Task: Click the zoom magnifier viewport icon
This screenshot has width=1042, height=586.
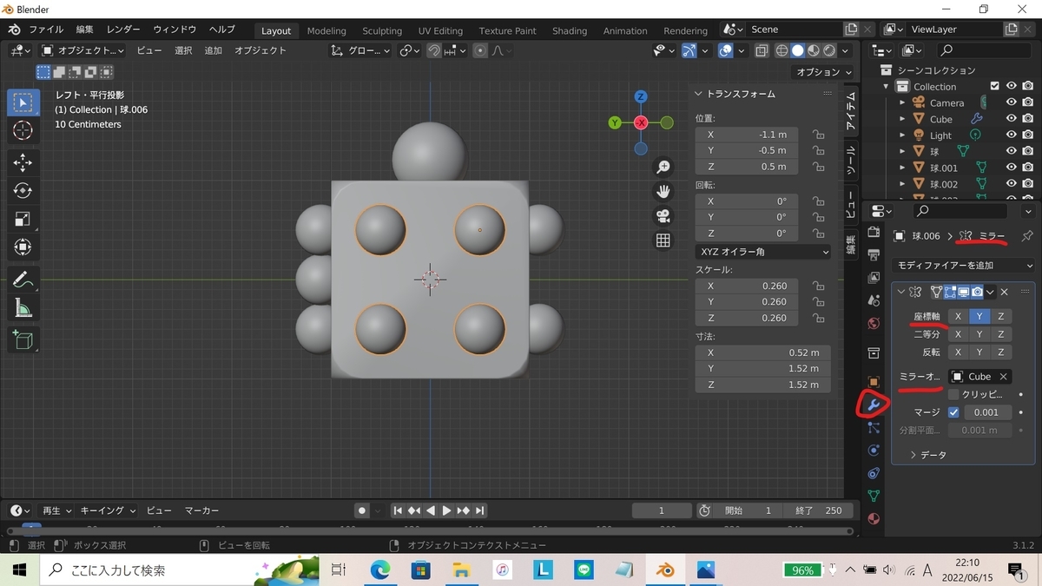Action: coord(663,167)
